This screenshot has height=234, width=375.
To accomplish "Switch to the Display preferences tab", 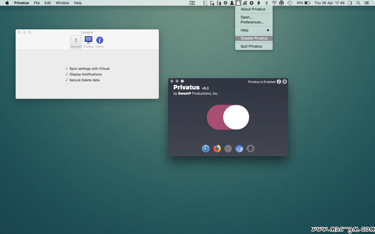I will (x=88, y=42).
